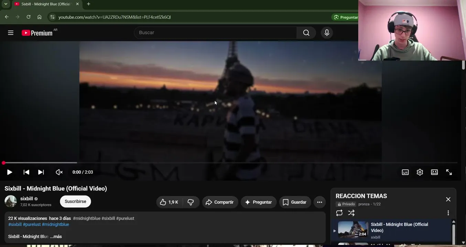Open playlist options three-dot menu

tap(448, 213)
